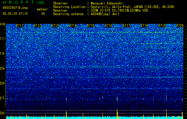Click the 0716 time marker
The image size is (187, 119).
pos(109,26)
